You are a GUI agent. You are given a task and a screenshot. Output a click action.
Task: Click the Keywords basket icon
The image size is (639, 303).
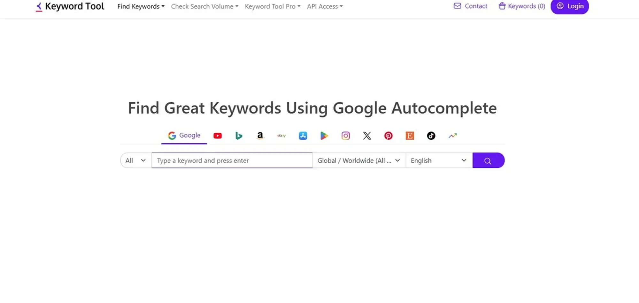(x=502, y=6)
